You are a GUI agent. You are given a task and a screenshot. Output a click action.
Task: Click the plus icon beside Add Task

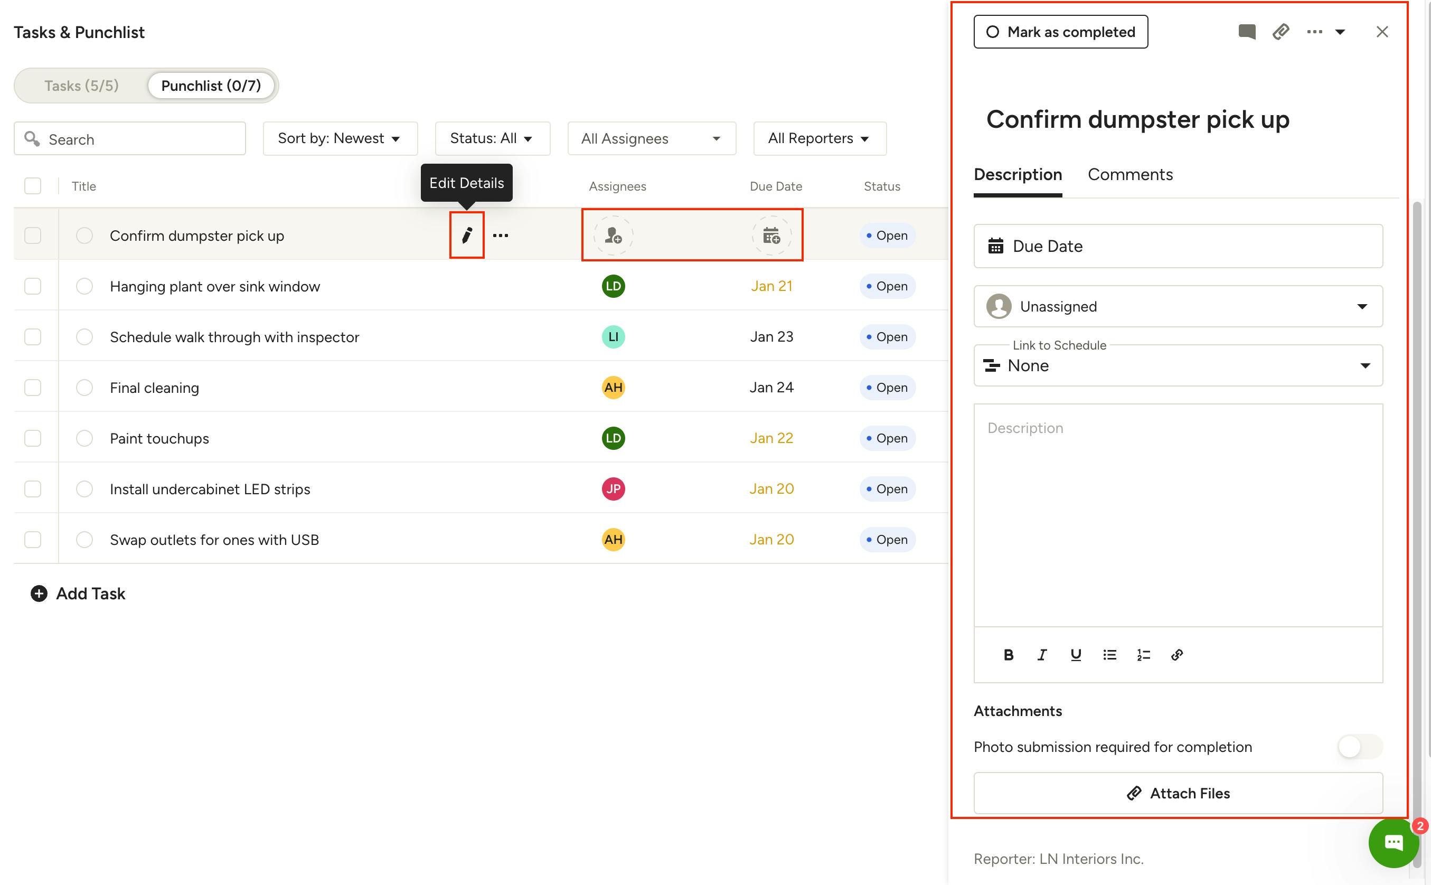tap(39, 594)
